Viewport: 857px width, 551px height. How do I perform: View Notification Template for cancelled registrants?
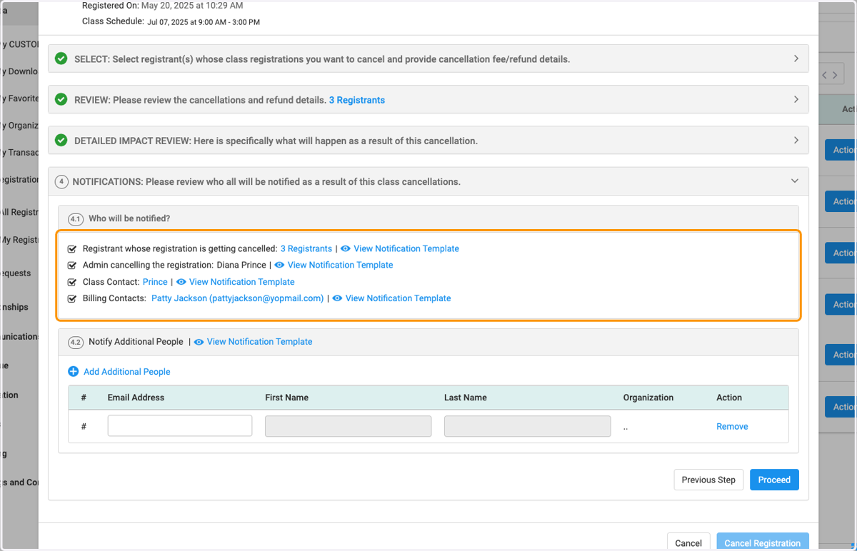coord(406,248)
